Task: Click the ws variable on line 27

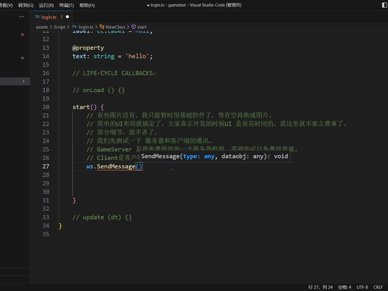Action: 90,166
